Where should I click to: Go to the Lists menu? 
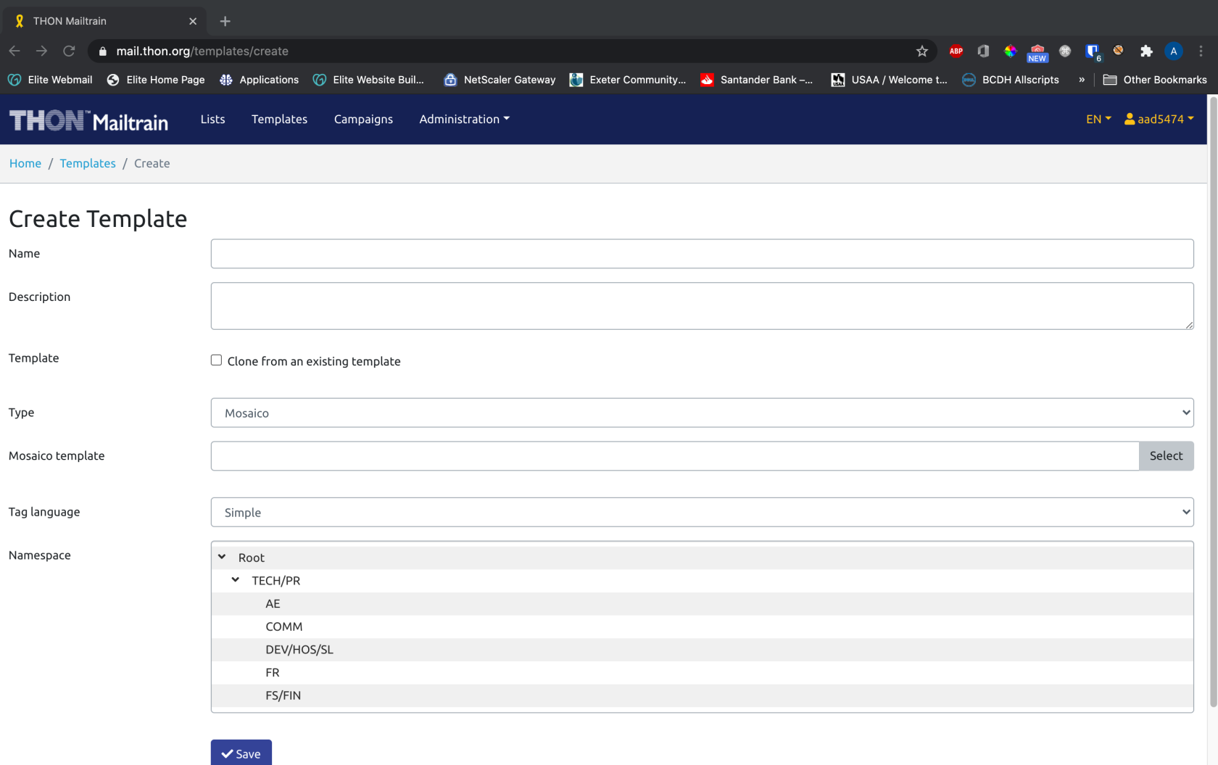[212, 119]
